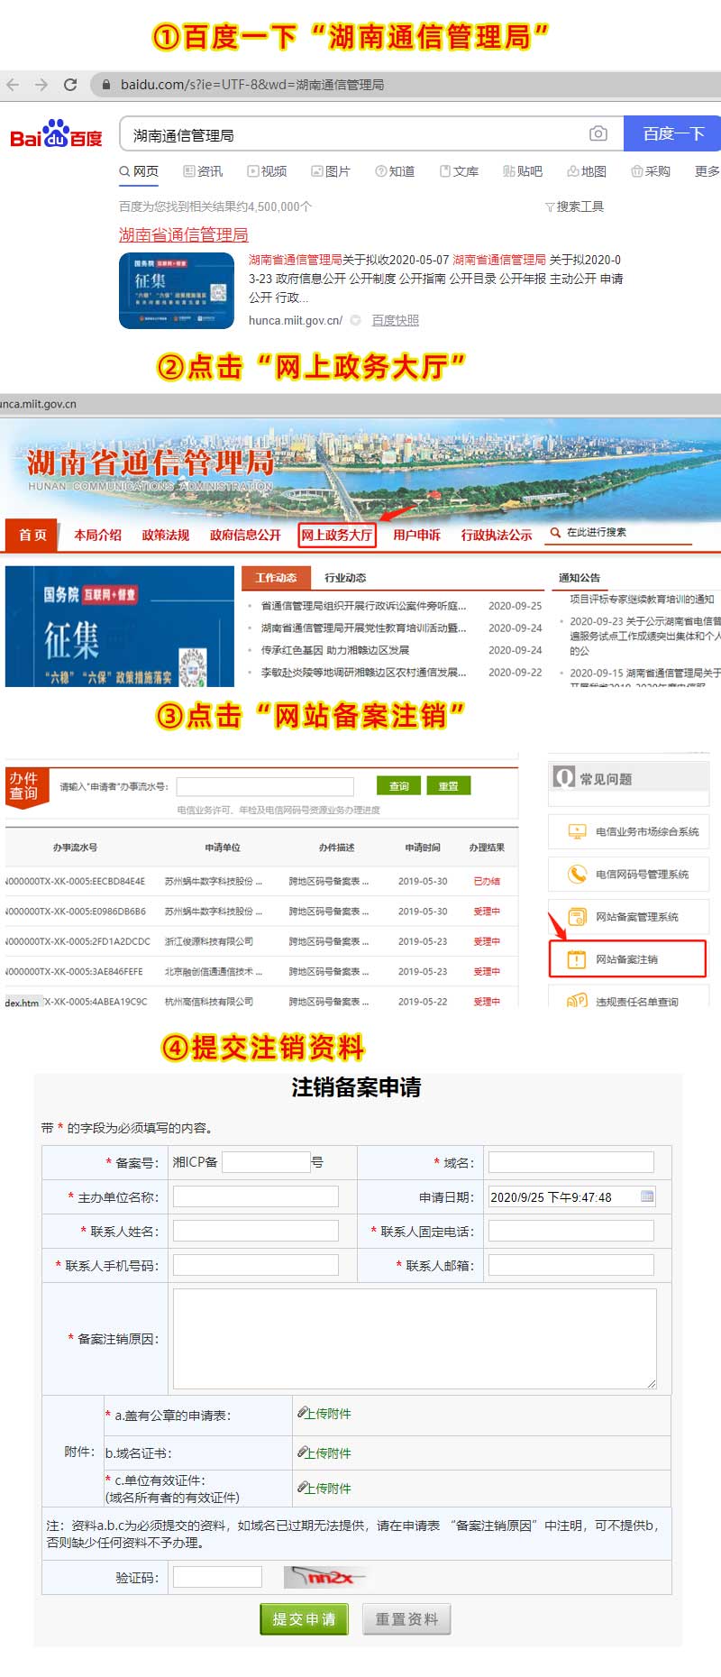Click the calendar icon in 申请日期 field
Image resolution: width=721 pixels, height=1677 pixels.
click(646, 1196)
